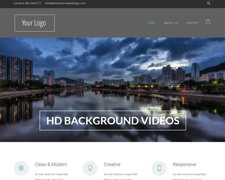Click the HD BACKGROUND VIDEOS banner title
This screenshot has width=225, height=180.
pos(113,121)
